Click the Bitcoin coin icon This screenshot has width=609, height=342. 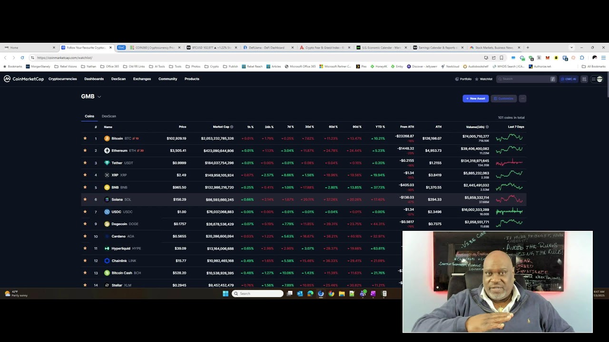(x=107, y=138)
